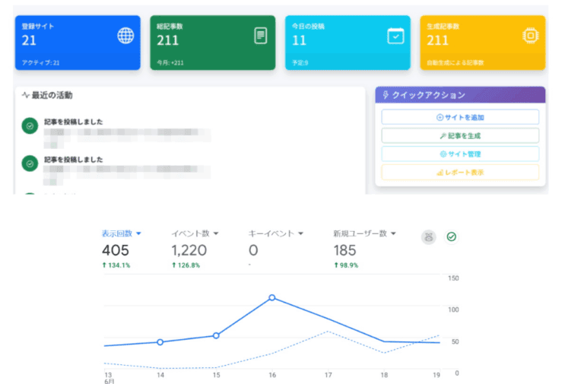Screen dimensions: 584x384
Task: Expand the イベント数 metric dropdown
Action: point(216,233)
